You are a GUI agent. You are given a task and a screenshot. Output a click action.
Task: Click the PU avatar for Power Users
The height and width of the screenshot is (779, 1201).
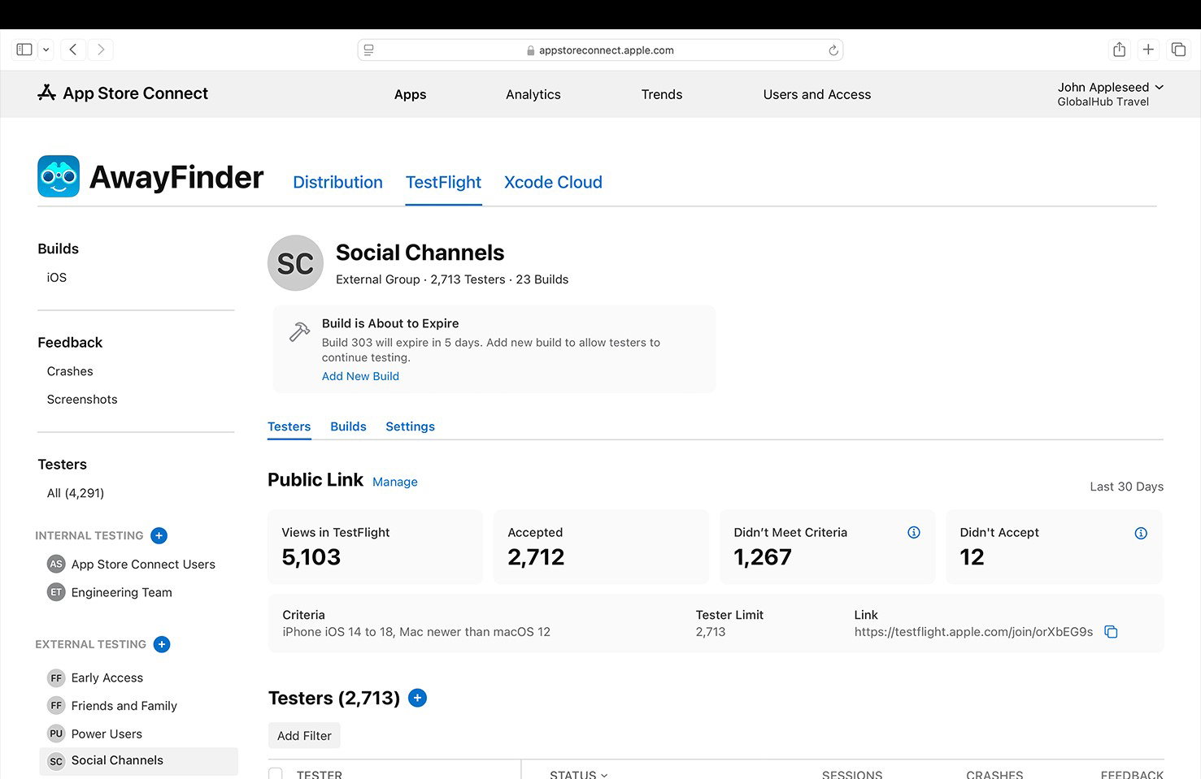click(x=56, y=734)
